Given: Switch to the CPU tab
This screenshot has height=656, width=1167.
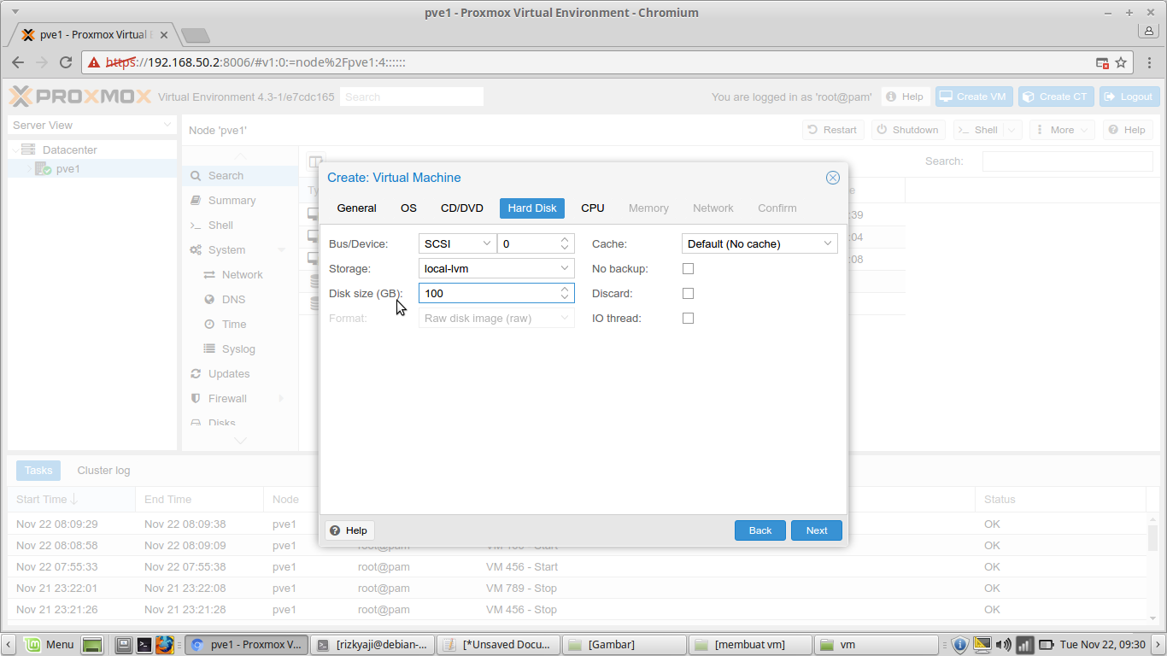Looking at the screenshot, I should [x=593, y=208].
